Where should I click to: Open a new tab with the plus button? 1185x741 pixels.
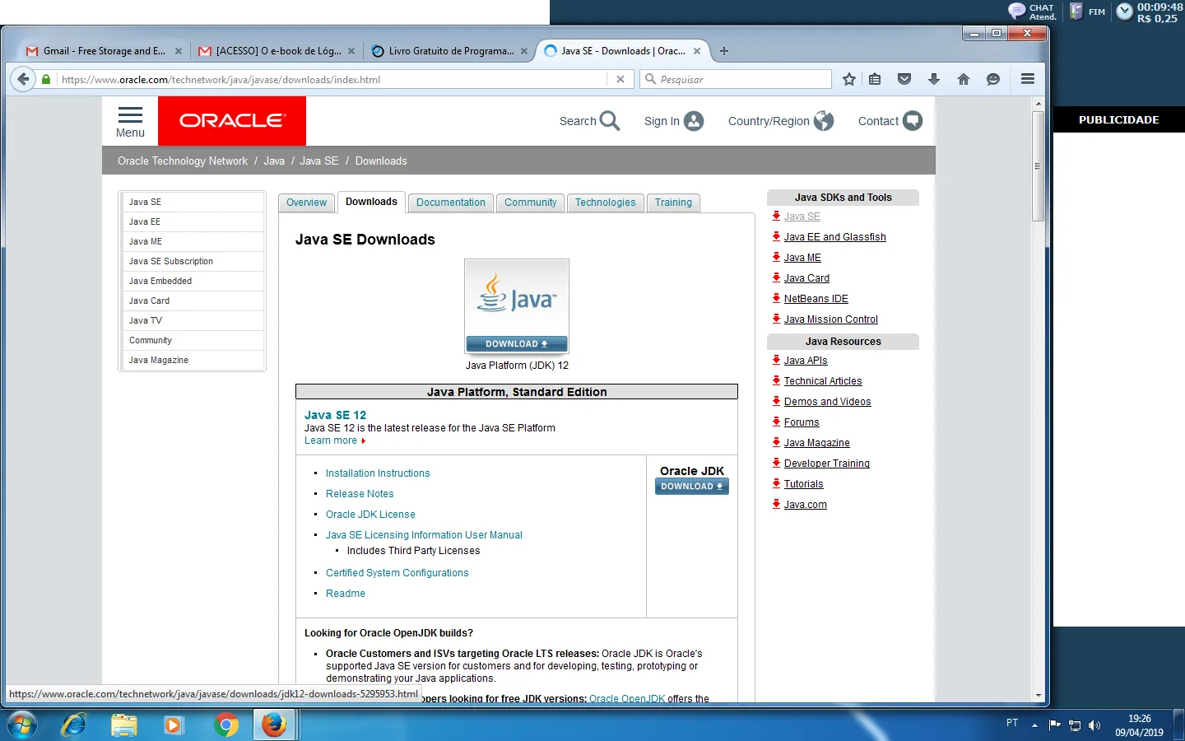coord(724,51)
